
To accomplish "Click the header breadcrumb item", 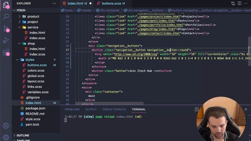I will (x=87, y=11).
